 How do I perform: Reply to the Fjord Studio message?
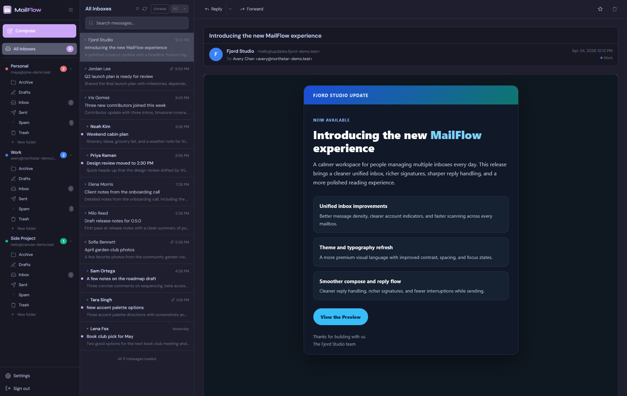click(x=214, y=9)
